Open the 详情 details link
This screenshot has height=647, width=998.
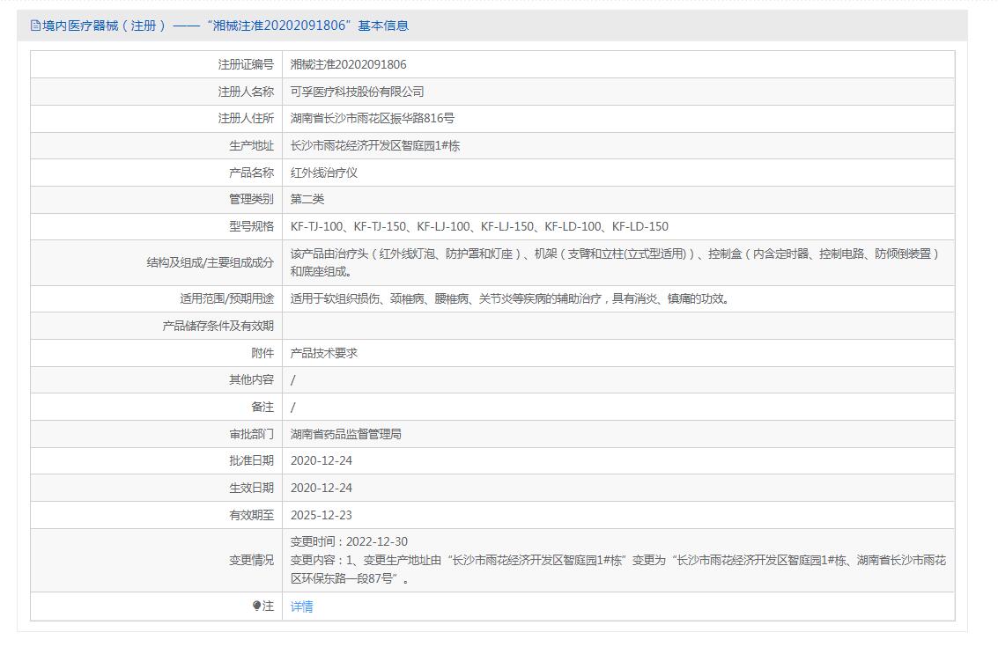302,607
